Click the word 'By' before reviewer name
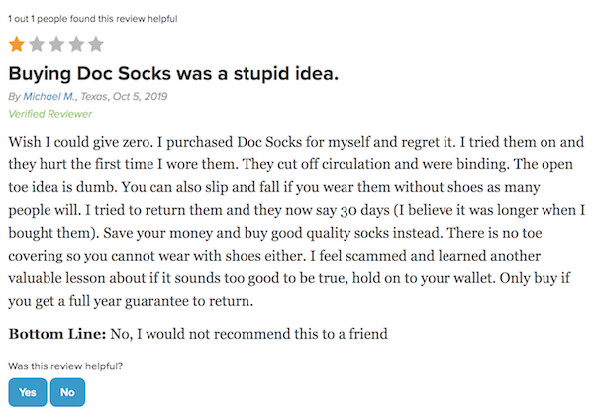Screen dimensions: 594x418 [x=15, y=97]
